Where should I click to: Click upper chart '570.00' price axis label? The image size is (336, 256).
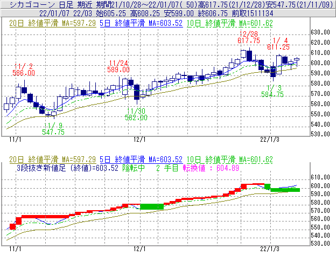[x=320, y=94]
